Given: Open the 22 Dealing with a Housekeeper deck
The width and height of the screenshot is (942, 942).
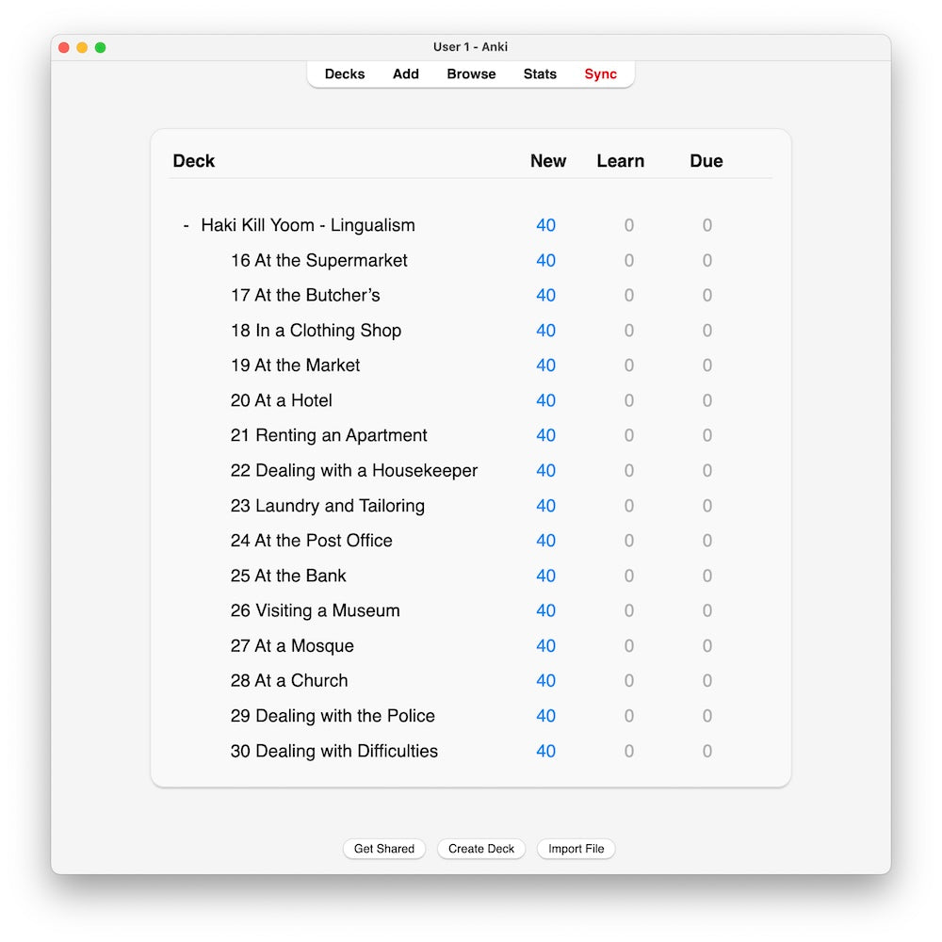Looking at the screenshot, I should pos(353,471).
